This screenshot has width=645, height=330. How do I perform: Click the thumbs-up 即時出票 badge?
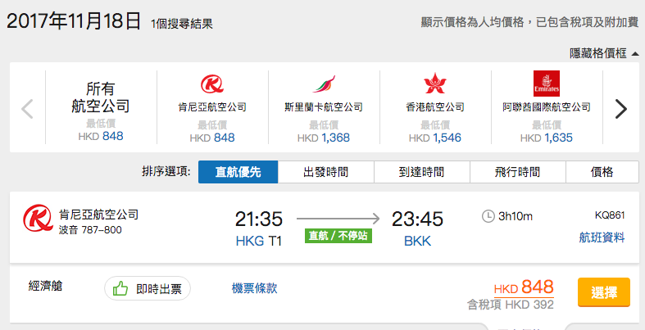148,288
